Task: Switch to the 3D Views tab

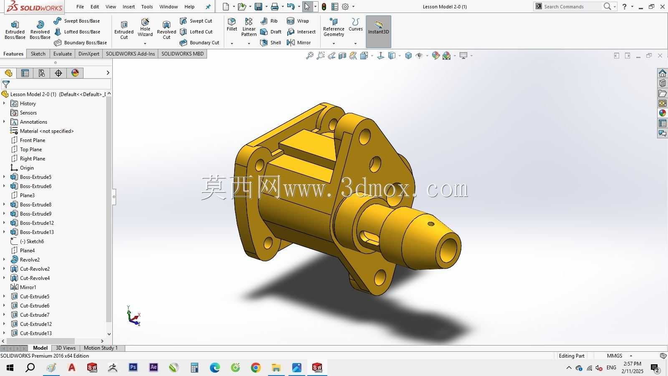Action: [66, 348]
